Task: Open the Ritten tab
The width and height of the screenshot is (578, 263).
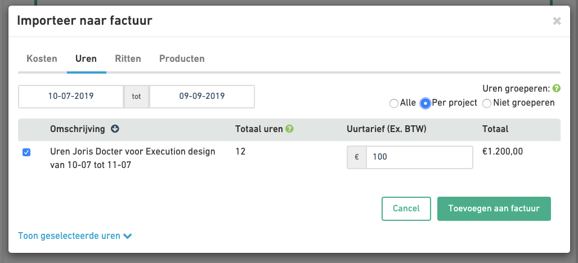Action: (x=128, y=58)
